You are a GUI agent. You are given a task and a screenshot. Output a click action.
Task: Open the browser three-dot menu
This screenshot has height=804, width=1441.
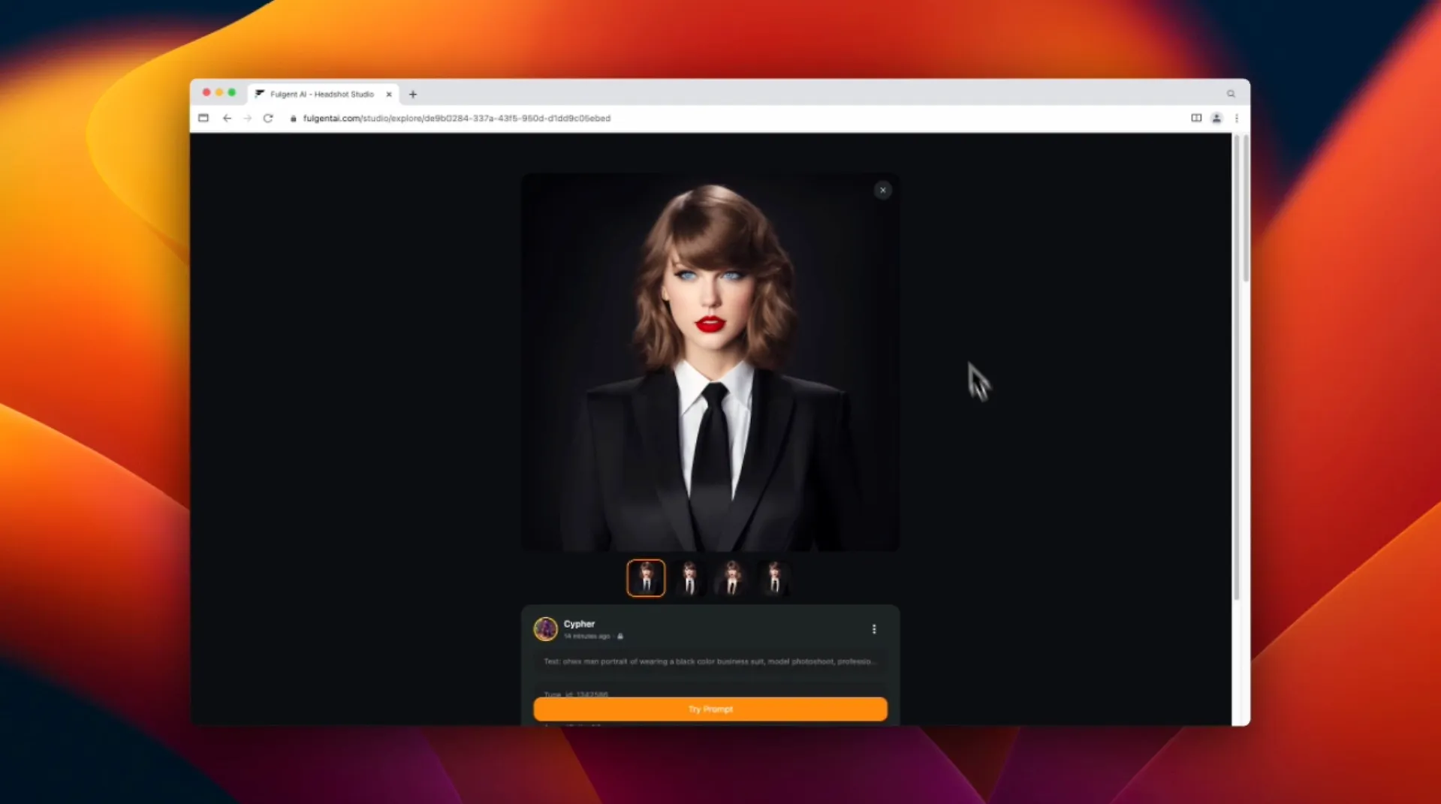pyautogui.click(x=1237, y=118)
